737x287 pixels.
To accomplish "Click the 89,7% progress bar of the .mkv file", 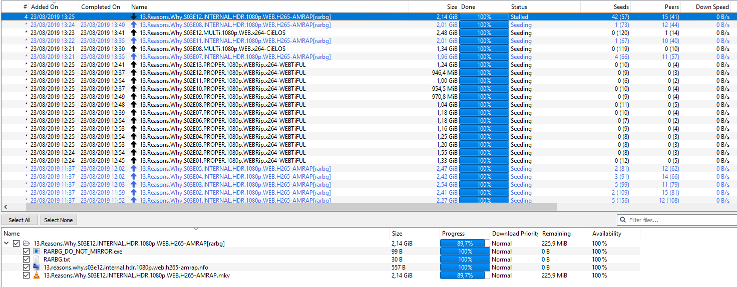I will (x=465, y=276).
